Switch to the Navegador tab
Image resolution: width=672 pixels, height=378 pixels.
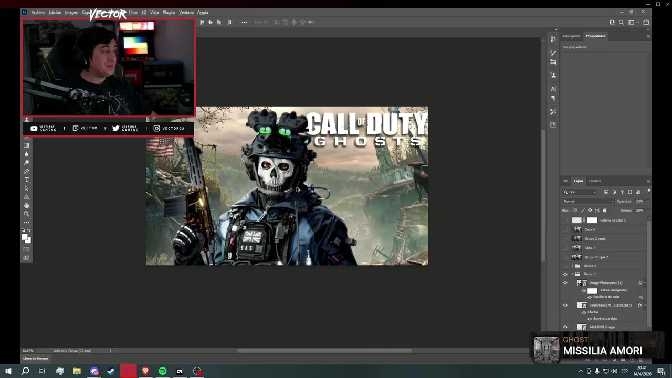[572, 36]
